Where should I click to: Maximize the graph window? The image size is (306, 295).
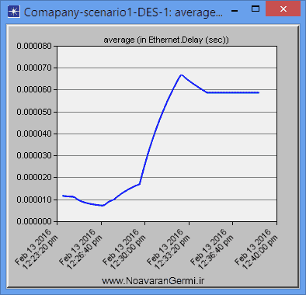pos(256,9)
